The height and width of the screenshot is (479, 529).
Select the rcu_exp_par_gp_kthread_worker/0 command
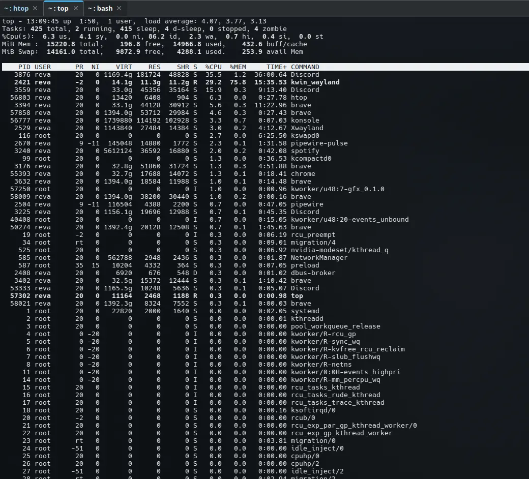click(354, 426)
